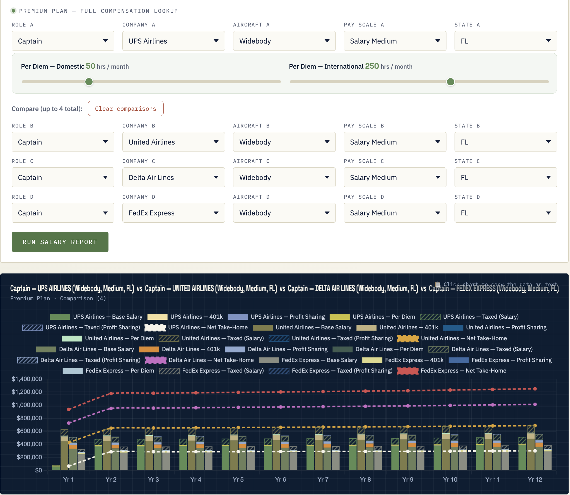Open Company A dropdown showing UPS Airlines
This screenshot has width=570, height=495.
(x=173, y=41)
